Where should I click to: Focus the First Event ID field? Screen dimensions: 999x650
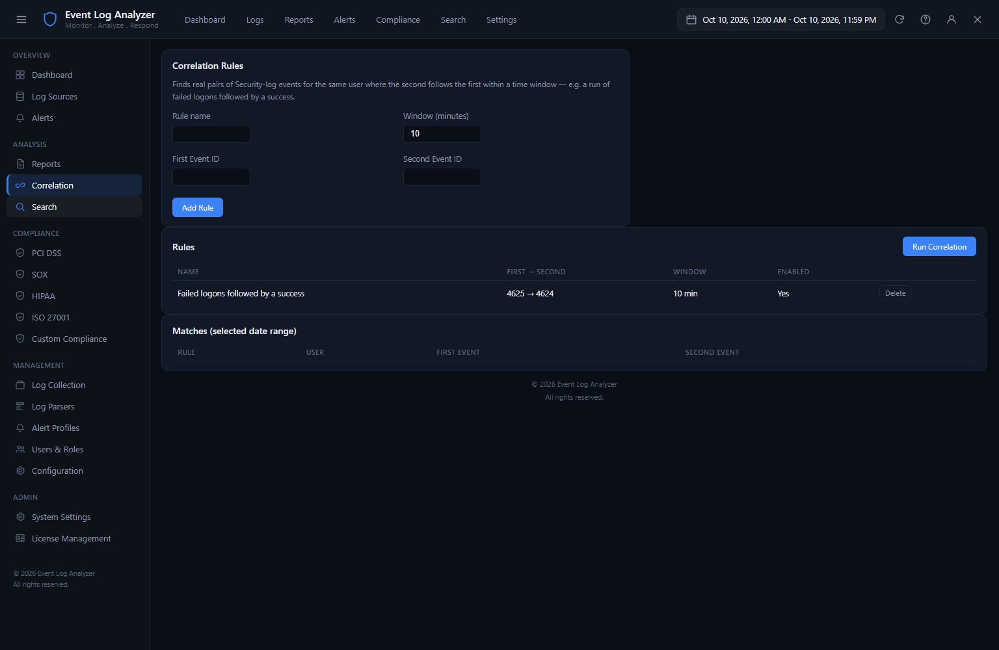(211, 177)
